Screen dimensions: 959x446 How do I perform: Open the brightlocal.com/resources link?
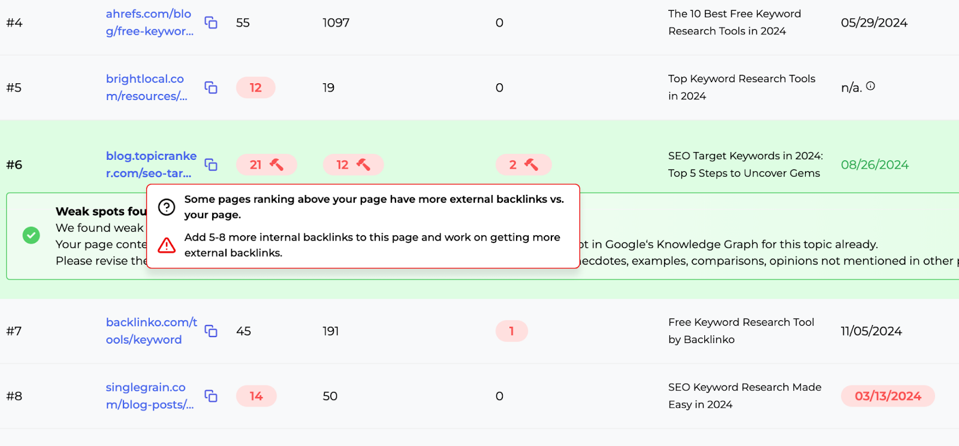coord(146,87)
